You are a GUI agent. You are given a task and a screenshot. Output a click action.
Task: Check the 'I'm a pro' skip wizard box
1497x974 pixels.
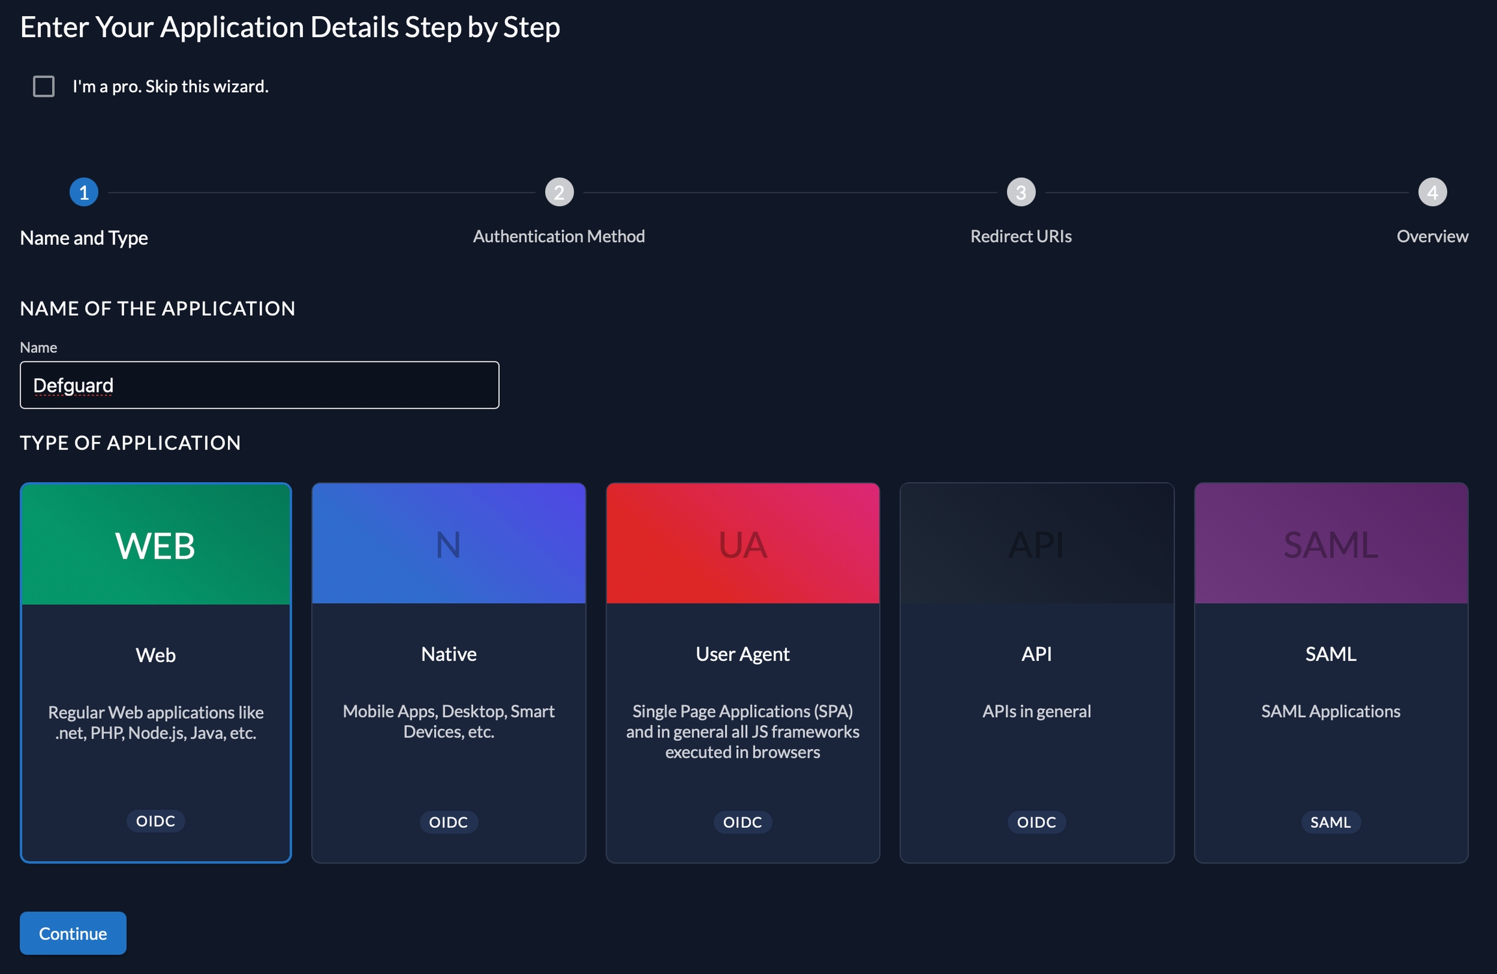click(44, 86)
